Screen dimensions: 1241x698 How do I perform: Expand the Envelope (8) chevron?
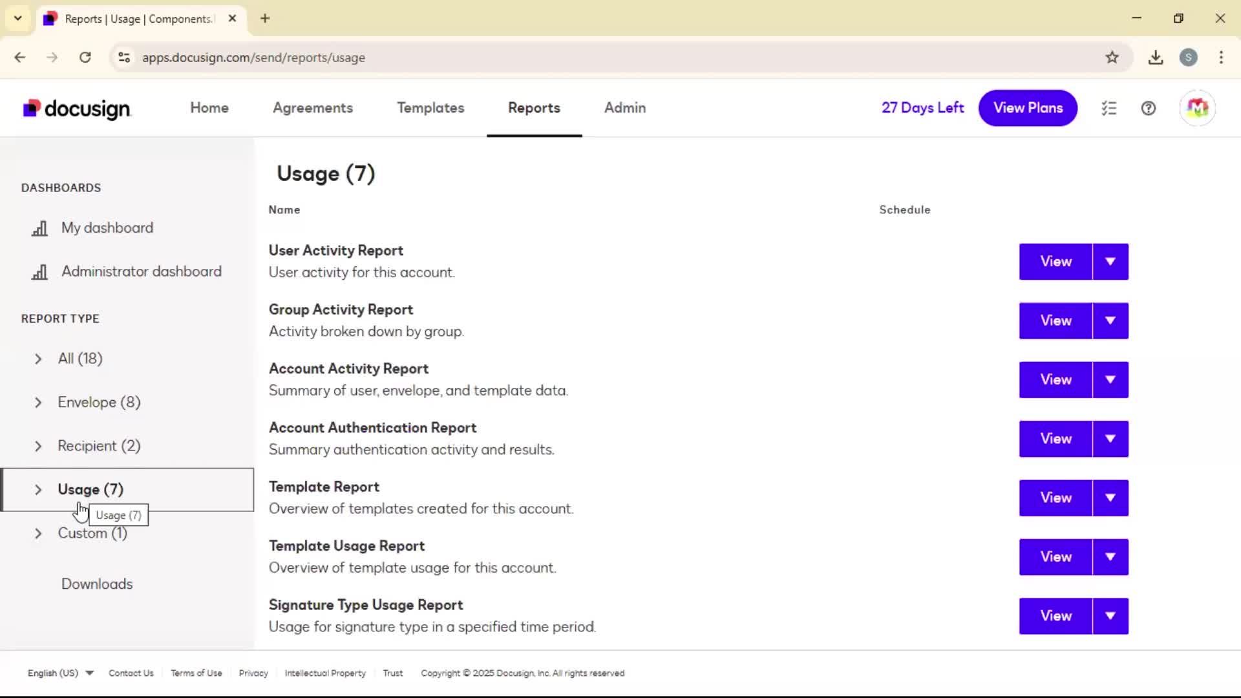pos(38,403)
